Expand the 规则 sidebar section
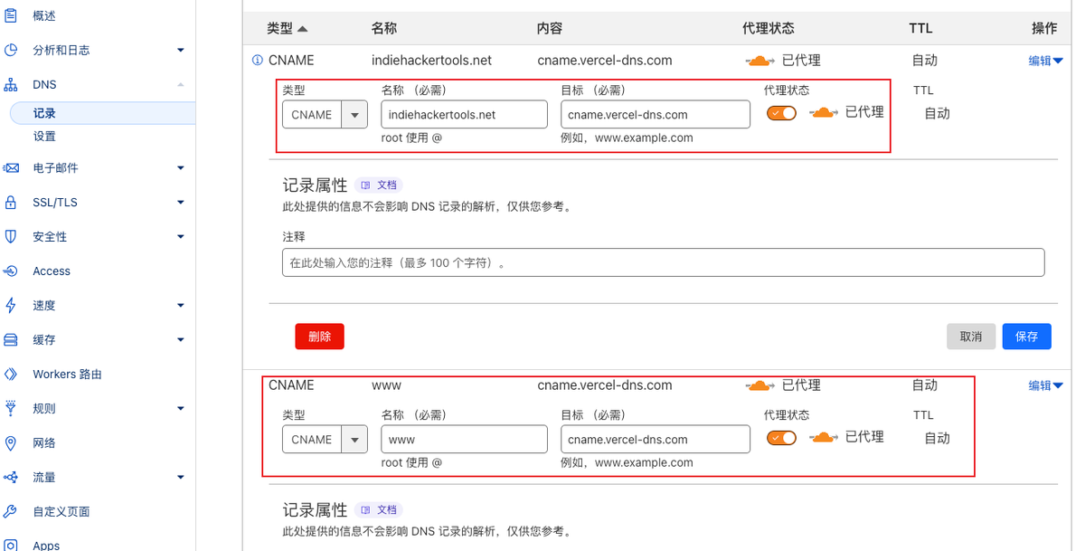Image resolution: width=1085 pixels, height=551 pixels. click(181, 408)
